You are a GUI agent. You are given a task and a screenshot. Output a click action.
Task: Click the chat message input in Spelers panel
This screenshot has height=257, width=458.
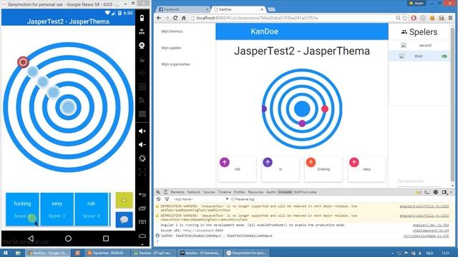(419, 181)
